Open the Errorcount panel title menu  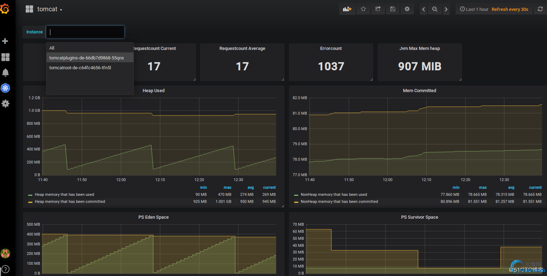[x=331, y=49]
